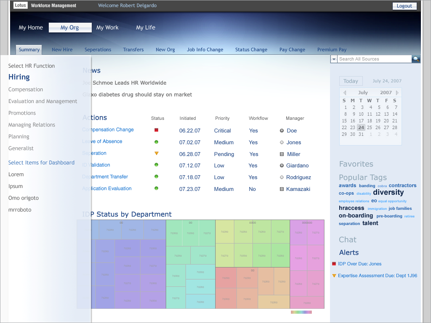Click red alert icon for IDP Over Due

[x=334, y=264]
